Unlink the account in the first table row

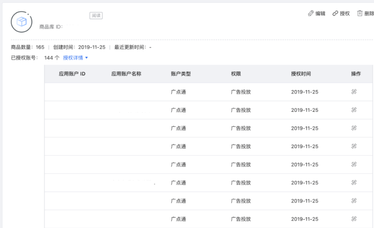[354, 92]
